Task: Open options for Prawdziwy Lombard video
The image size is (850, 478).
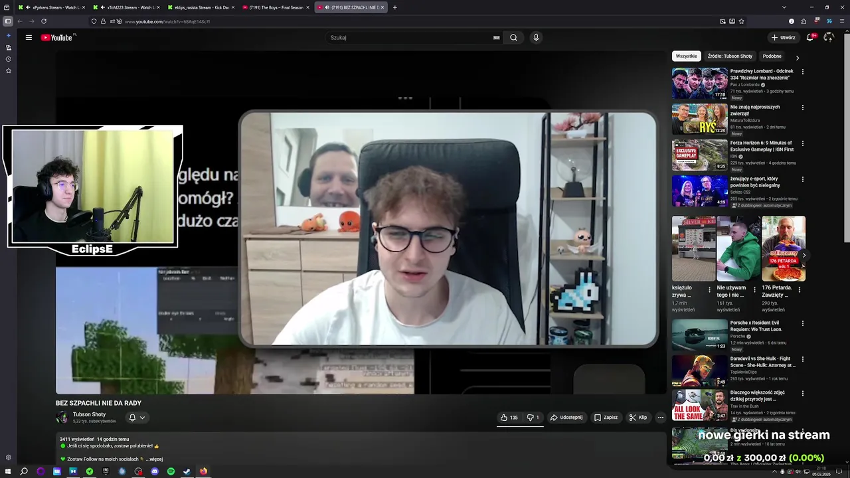Action: click(802, 72)
